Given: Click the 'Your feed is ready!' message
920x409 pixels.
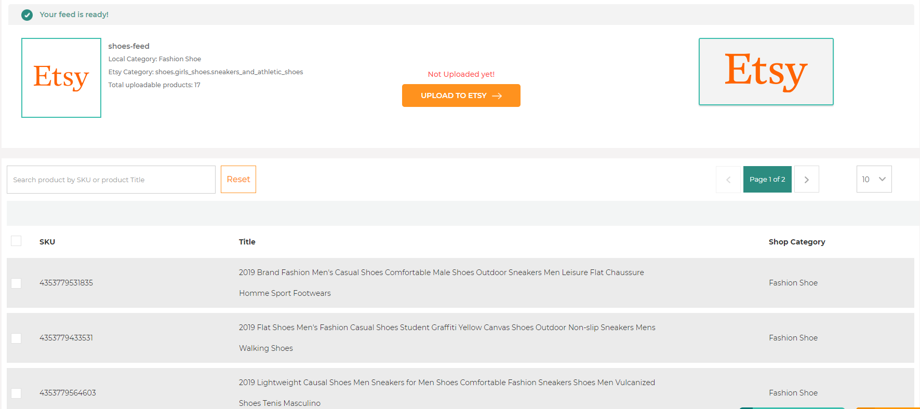Looking at the screenshot, I should point(74,15).
